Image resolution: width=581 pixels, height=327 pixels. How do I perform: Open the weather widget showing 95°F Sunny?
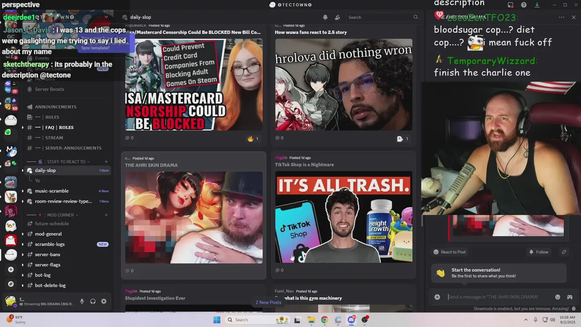coord(15,320)
